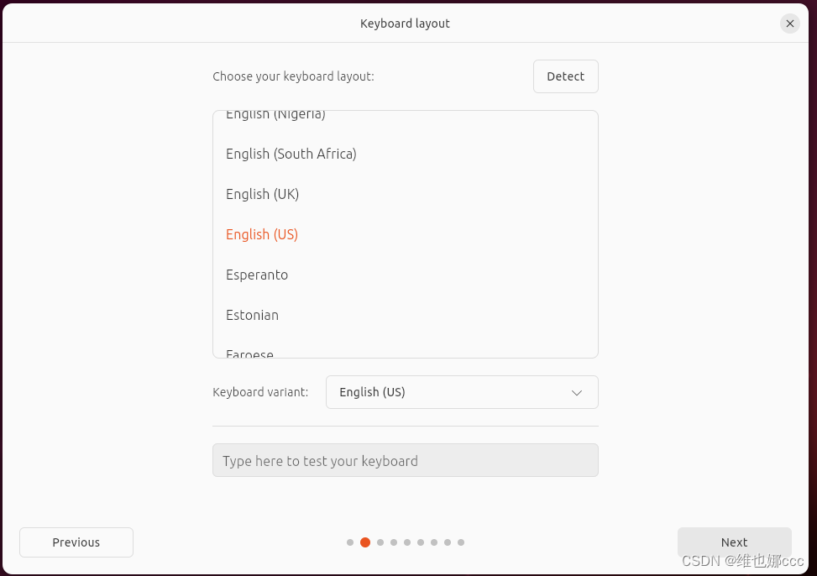This screenshot has width=817, height=576.
Task: Select the Estonian layout
Action: pos(252,315)
